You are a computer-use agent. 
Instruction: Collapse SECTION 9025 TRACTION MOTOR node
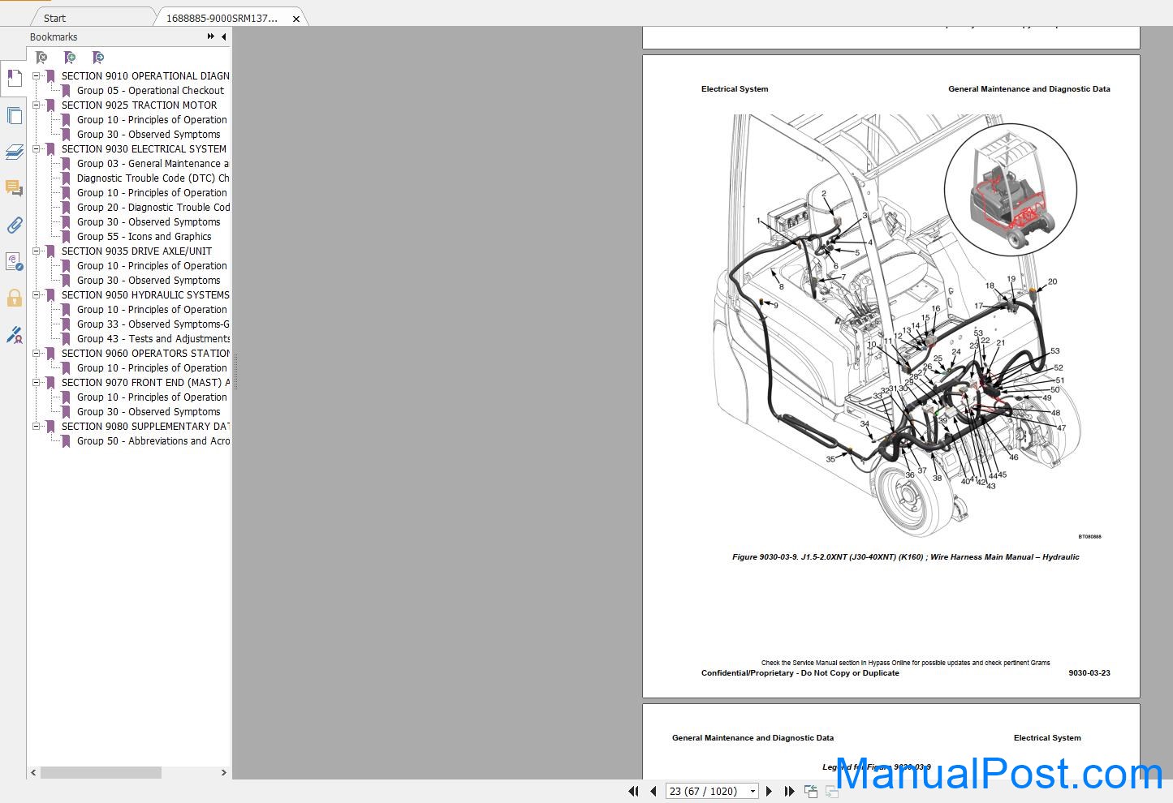(x=36, y=105)
